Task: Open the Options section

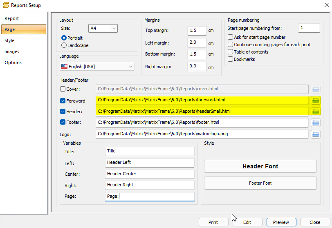Action: [24, 63]
